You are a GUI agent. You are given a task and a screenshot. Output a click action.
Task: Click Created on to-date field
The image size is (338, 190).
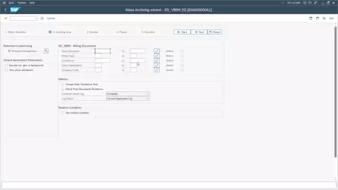(x=138, y=61)
